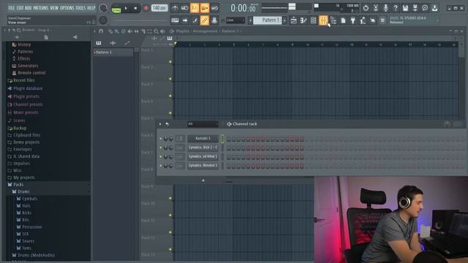Click the zoom magnifier tool in Playlist
The image size is (468, 263).
pos(156,31)
